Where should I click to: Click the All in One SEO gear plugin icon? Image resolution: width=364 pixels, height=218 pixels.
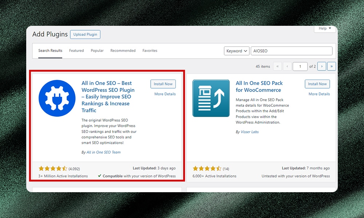(57, 98)
